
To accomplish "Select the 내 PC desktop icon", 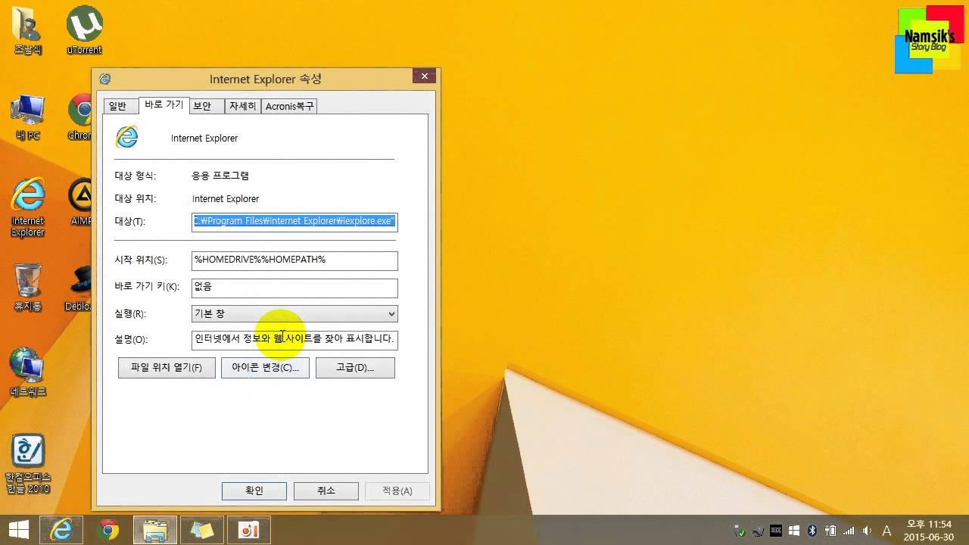I will point(28,117).
